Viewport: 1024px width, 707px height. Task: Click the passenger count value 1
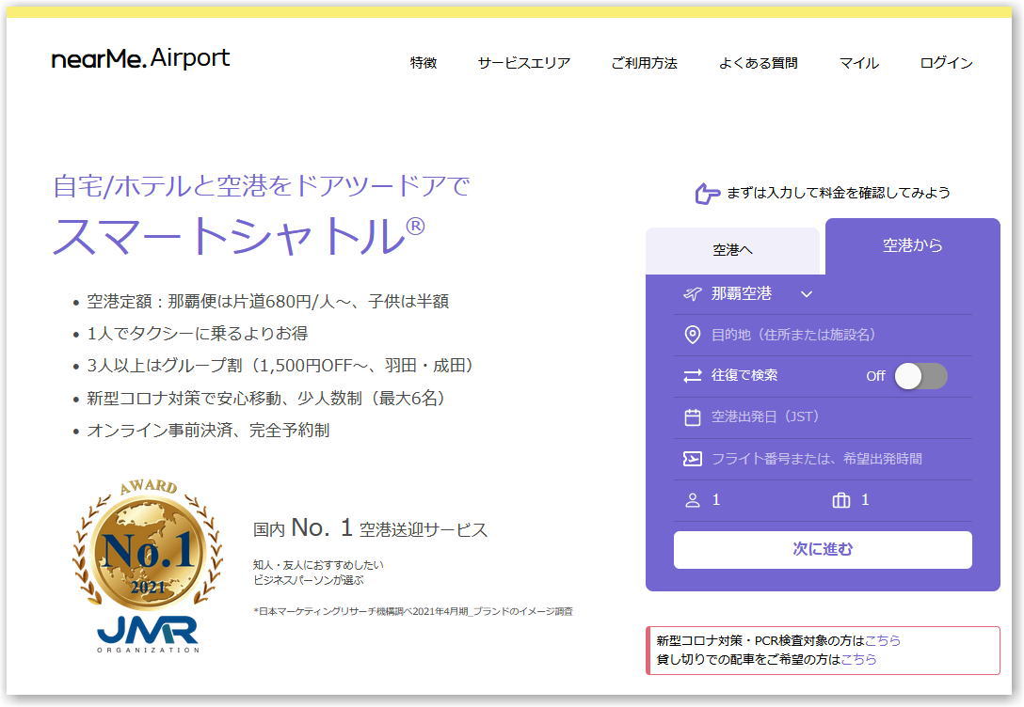point(715,500)
